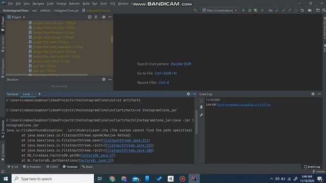Click the artifacts breadcrumb in navigation bar
Viewport: 326px width, 183px height.
(45, 10)
